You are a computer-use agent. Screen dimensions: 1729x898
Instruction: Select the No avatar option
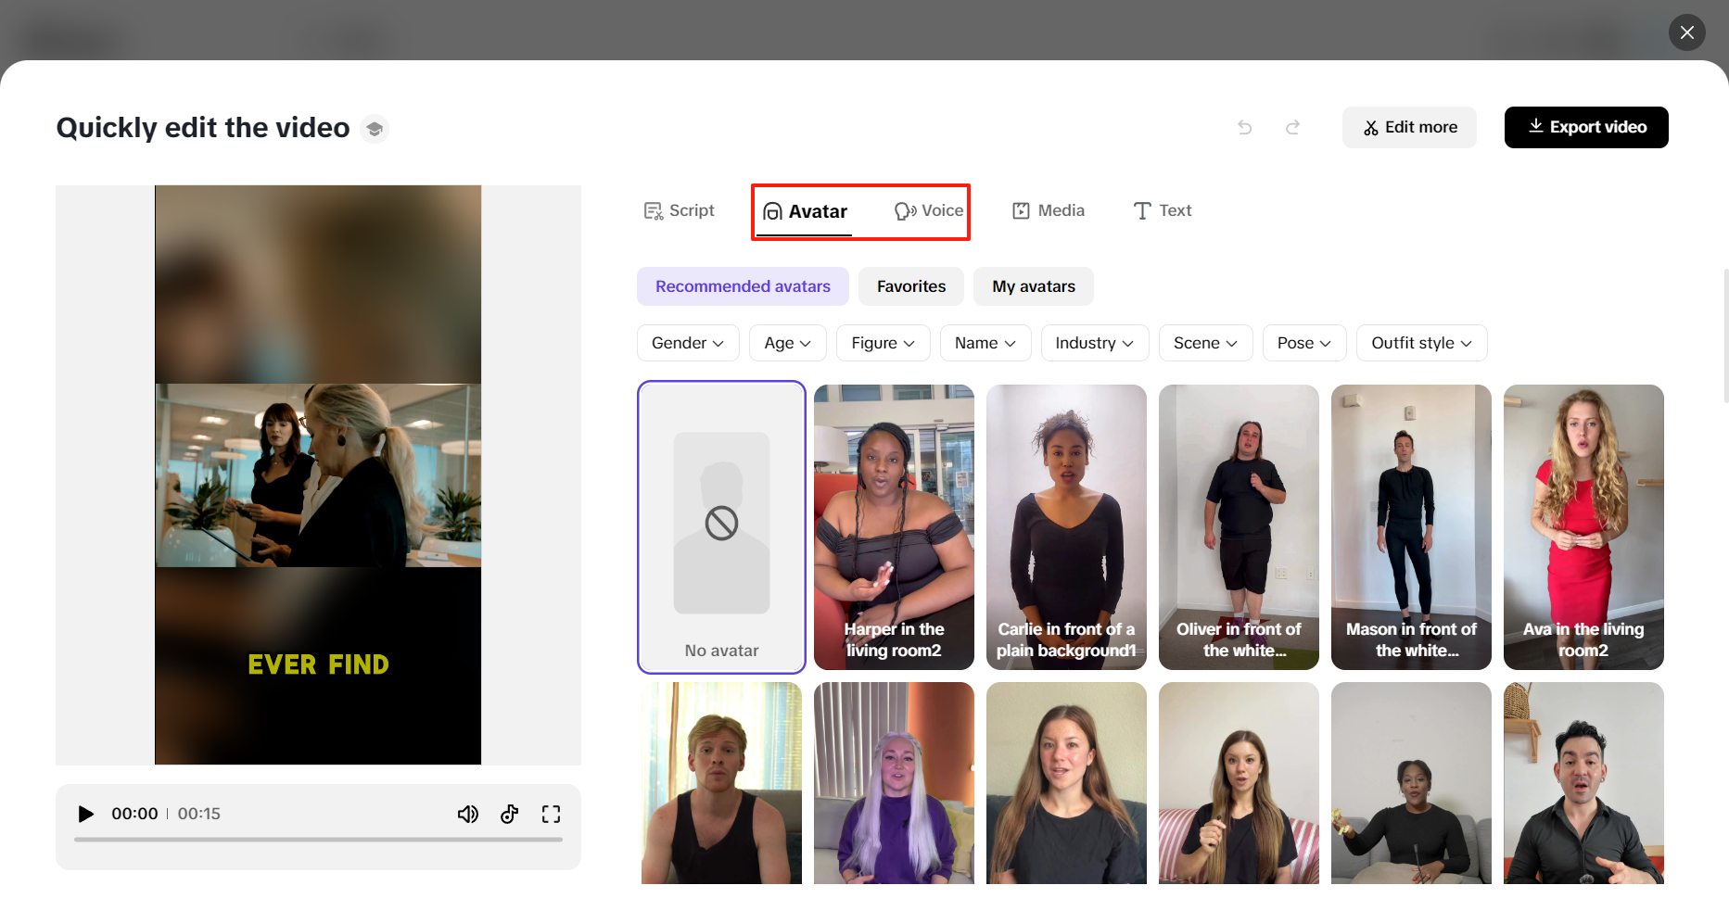(721, 526)
